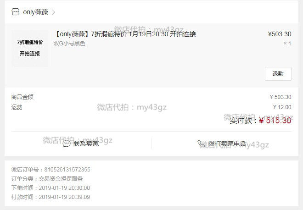Click the 运费 ¥12.00 shipping amount
Screen dimensions: 303x210
coord(282,107)
